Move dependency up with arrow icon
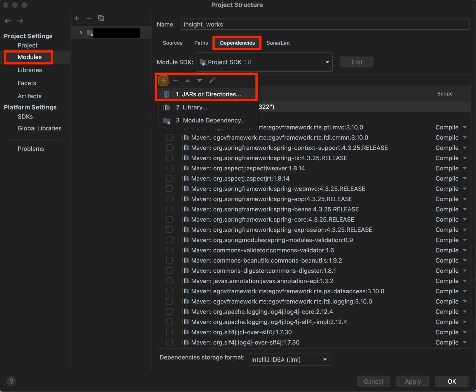 (188, 81)
